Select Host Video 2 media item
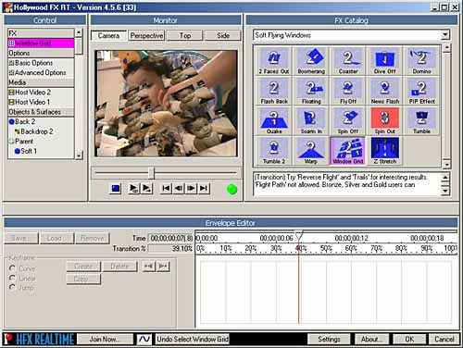Image resolution: width=463 pixels, height=348 pixels. pos(41,92)
